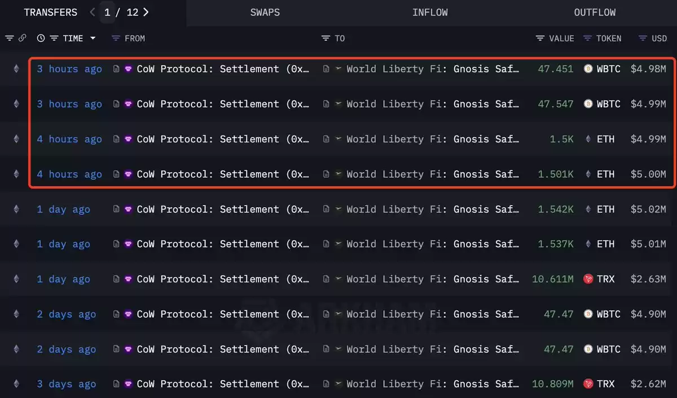Viewport: 677px width, 398px height.
Task: Click ETH token icon in 1.542K row
Action: (588, 209)
